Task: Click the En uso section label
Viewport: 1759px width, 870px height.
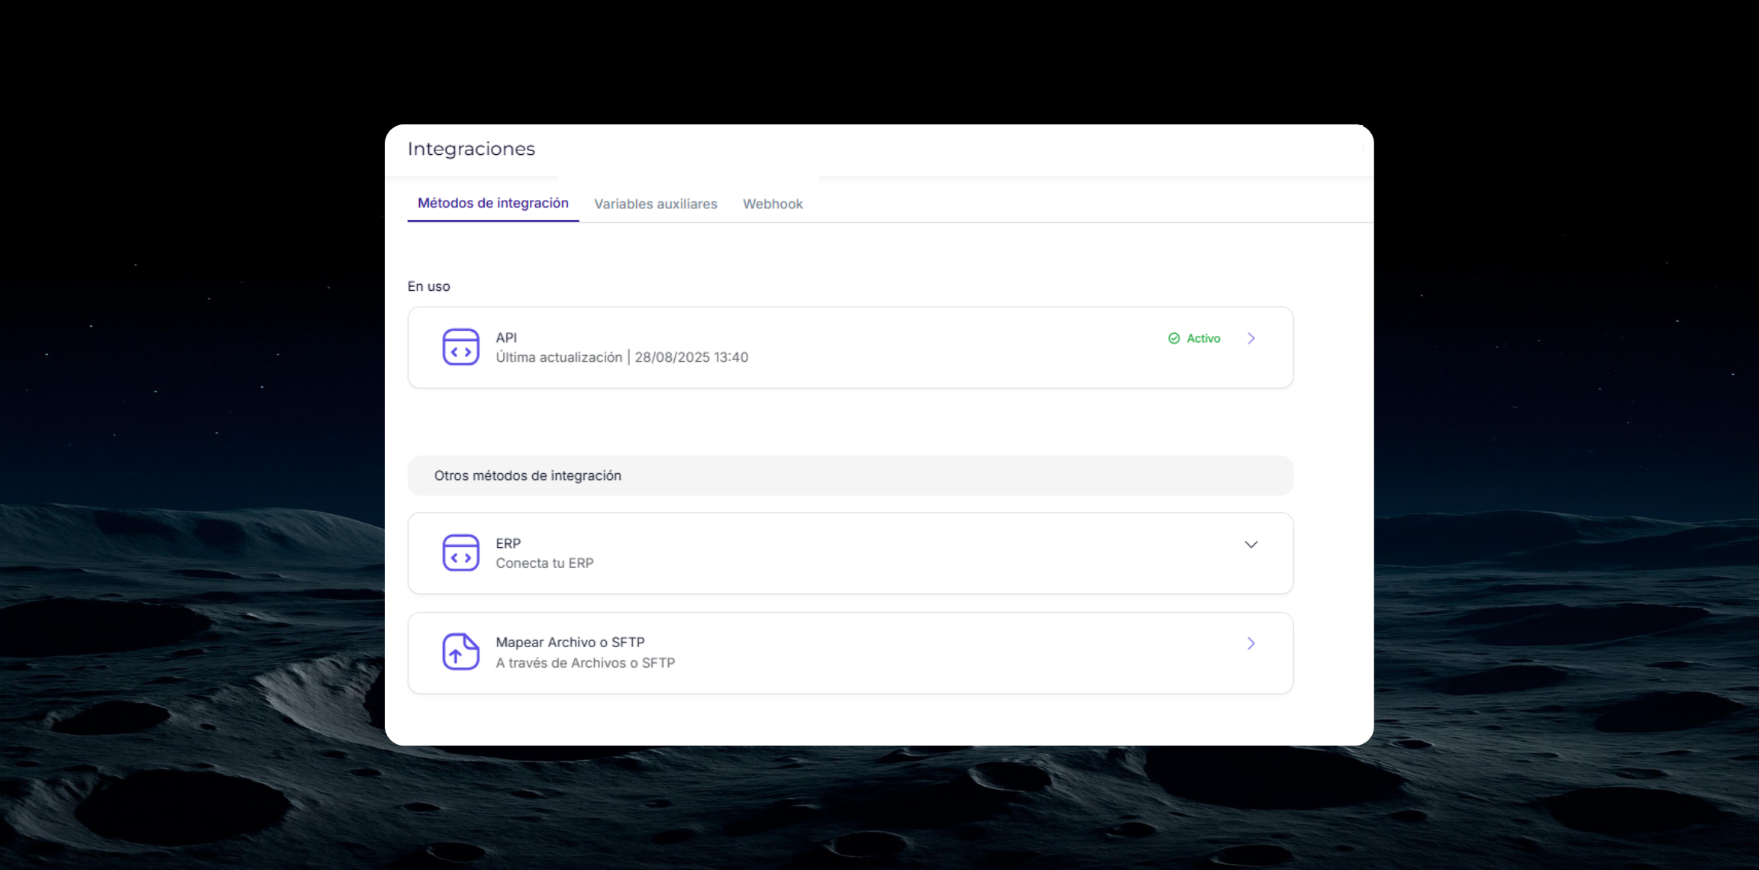Action: 428,286
